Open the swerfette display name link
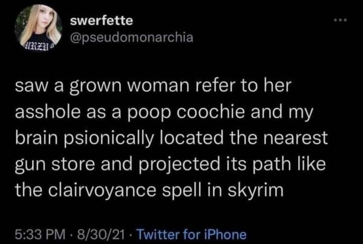Image resolution: width=363 pixels, height=244 pixels. click(x=102, y=20)
